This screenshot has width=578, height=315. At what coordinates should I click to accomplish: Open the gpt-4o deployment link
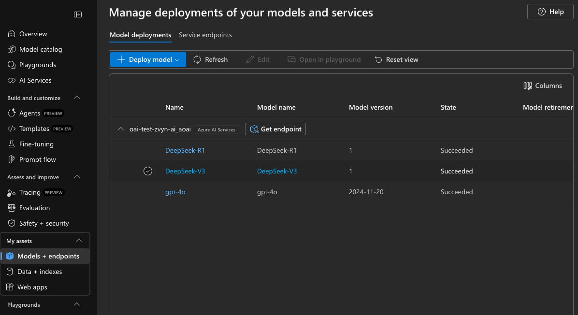pyautogui.click(x=175, y=192)
